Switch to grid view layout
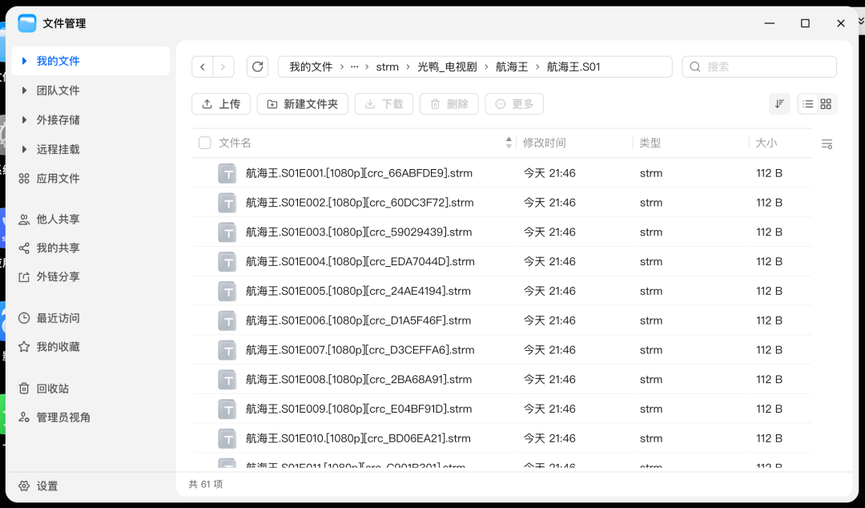The image size is (865, 508). click(826, 104)
